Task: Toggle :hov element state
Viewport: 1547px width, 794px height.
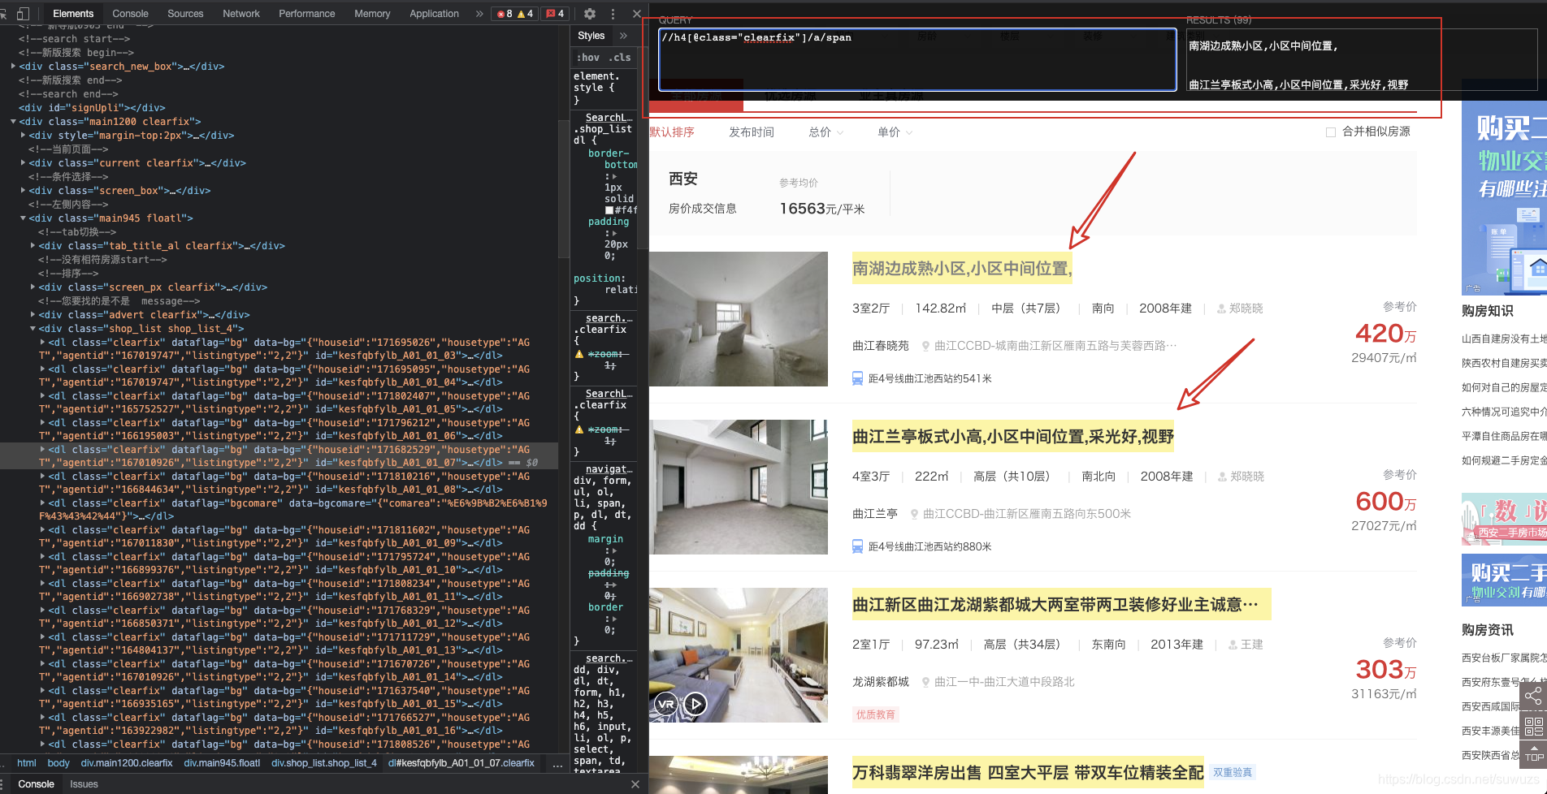Action: coord(588,58)
